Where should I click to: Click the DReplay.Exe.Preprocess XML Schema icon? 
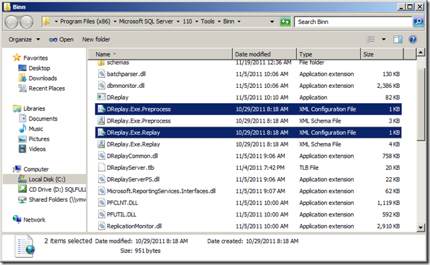[101, 121]
